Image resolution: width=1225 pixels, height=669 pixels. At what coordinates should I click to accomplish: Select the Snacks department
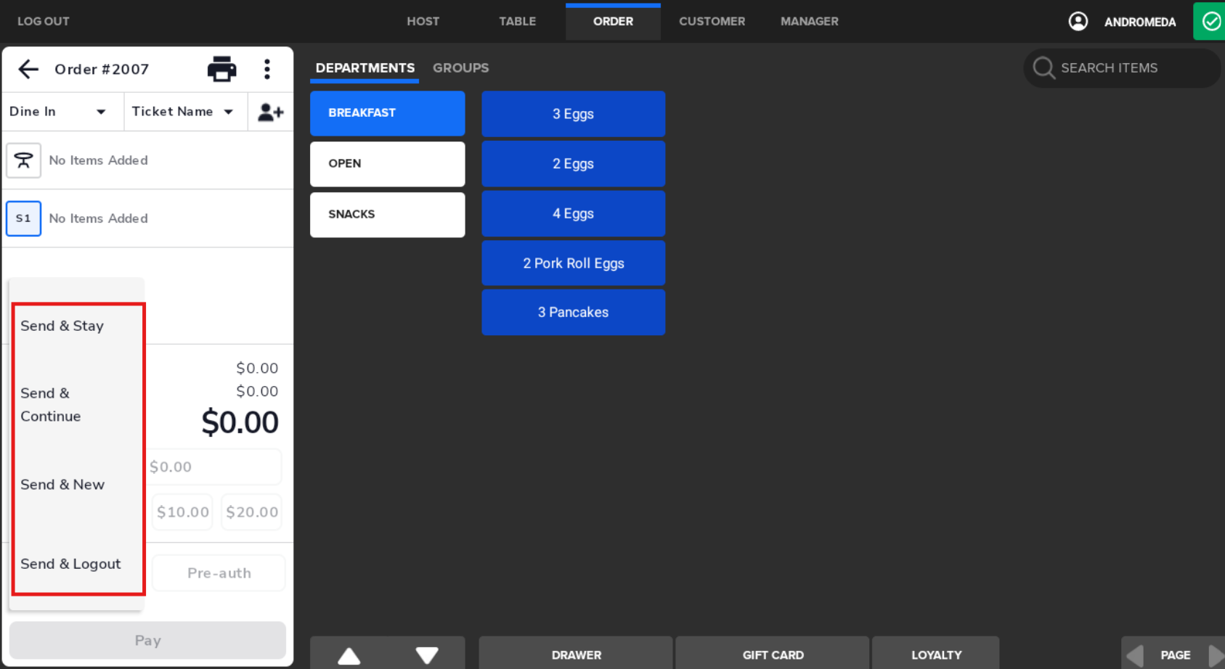(x=387, y=214)
